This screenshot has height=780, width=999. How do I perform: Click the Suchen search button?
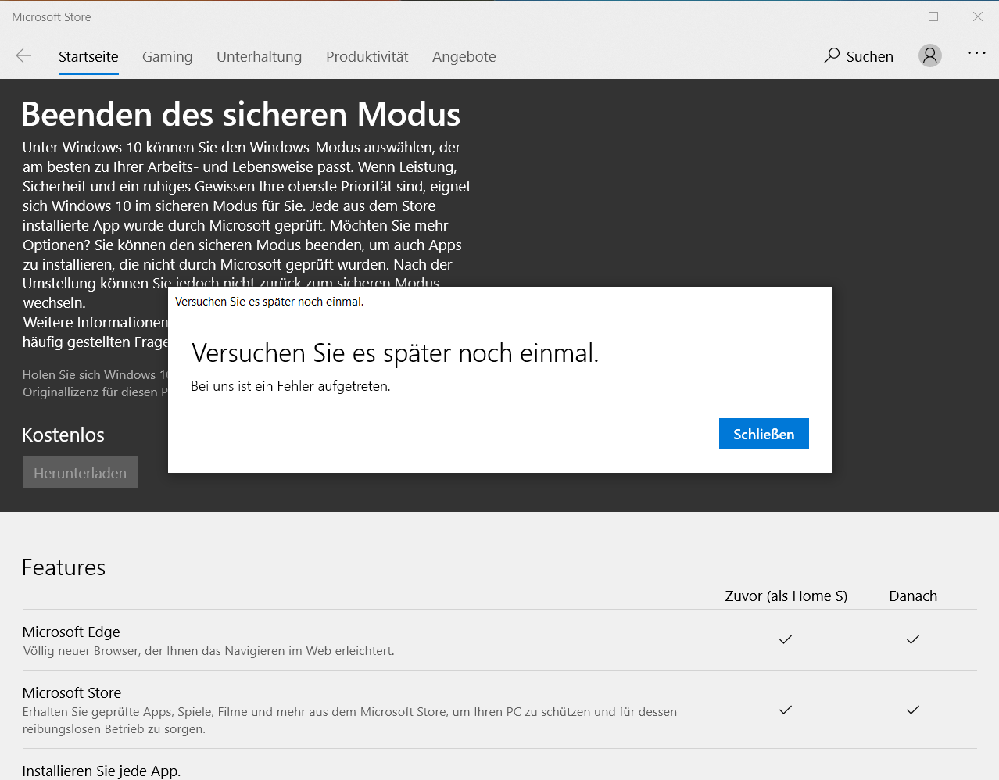pyautogui.click(x=858, y=56)
